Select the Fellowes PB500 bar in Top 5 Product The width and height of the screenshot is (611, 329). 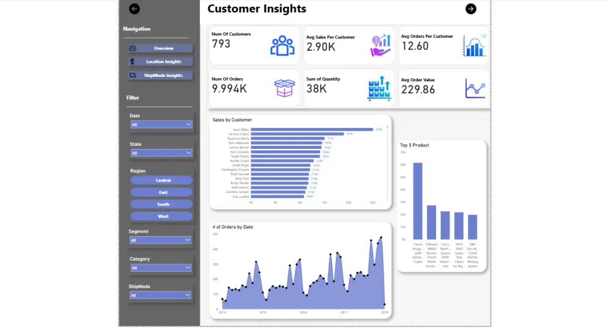point(431,222)
